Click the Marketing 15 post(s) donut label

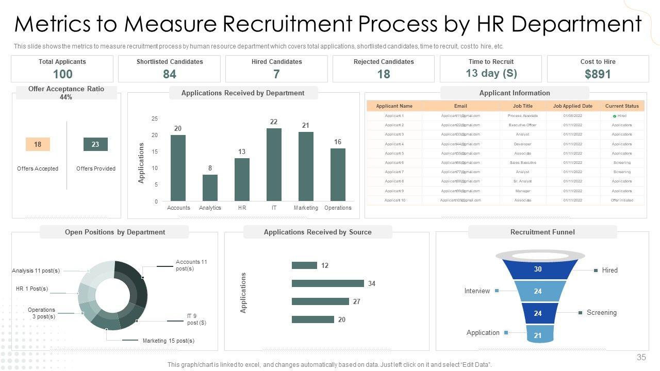click(x=169, y=341)
